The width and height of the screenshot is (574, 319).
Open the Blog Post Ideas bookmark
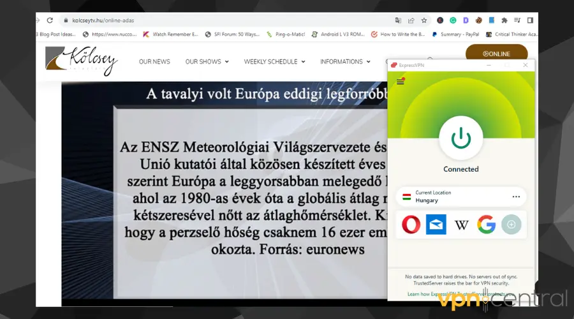(x=56, y=34)
